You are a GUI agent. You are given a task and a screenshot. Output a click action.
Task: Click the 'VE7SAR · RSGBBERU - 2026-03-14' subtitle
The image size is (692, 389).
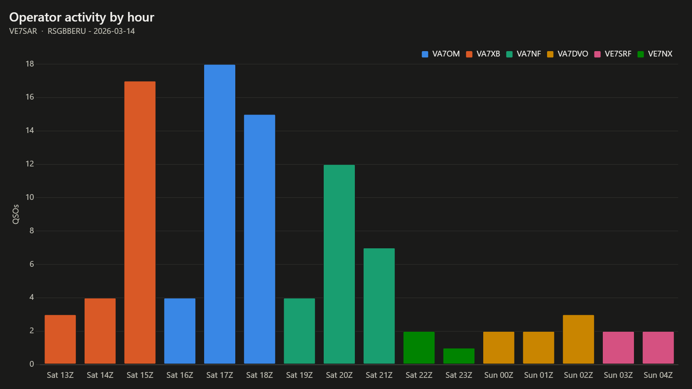[72, 31]
